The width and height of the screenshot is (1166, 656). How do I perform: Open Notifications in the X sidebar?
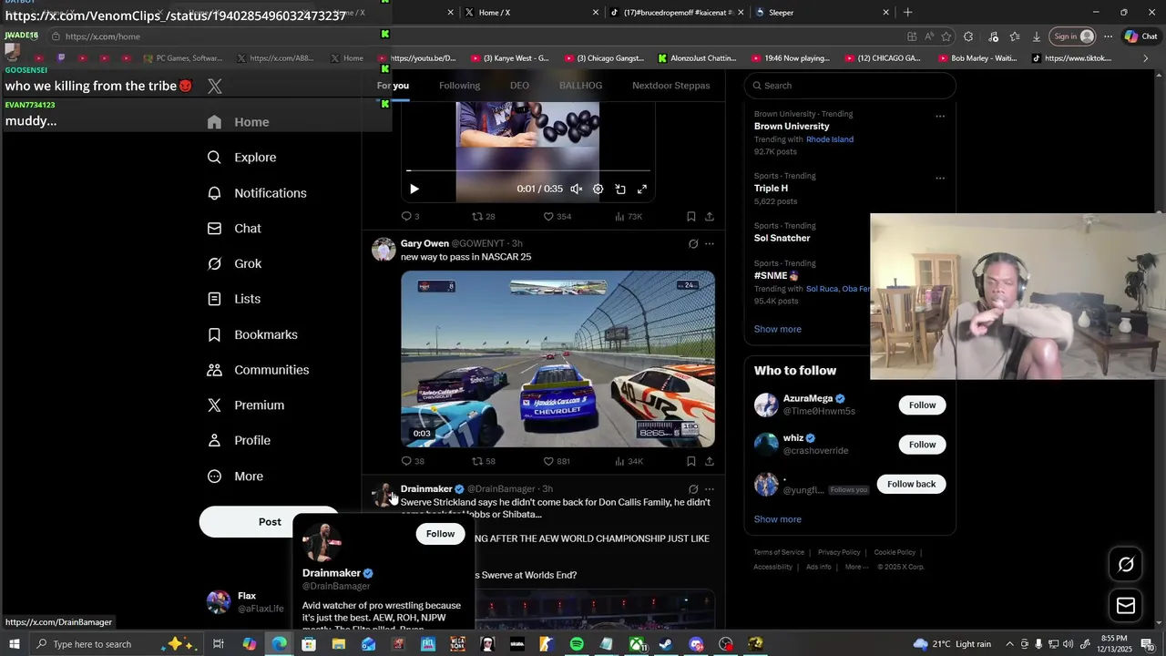tap(257, 193)
